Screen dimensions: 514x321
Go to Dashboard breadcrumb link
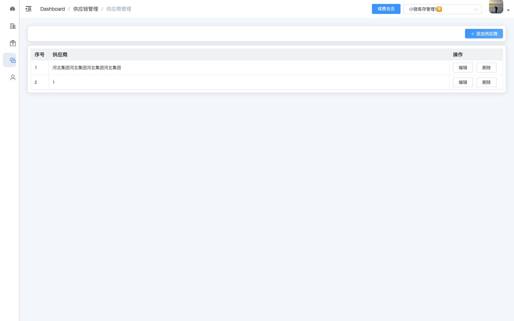[x=52, y=9]
